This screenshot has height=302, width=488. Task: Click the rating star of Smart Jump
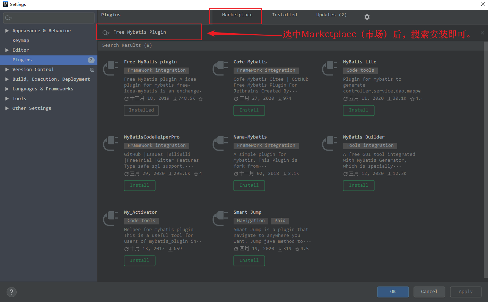[297, 249]
